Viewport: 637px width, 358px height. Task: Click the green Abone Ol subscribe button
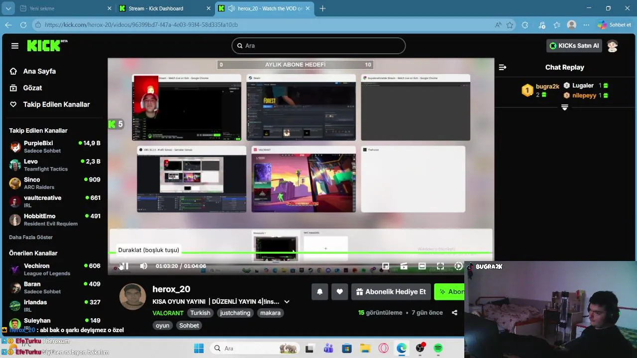click(449, 292)
